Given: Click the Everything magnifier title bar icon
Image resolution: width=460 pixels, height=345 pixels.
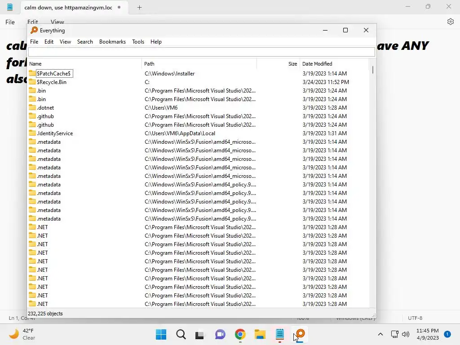Looking at the screenshot, I should [34, 30].
